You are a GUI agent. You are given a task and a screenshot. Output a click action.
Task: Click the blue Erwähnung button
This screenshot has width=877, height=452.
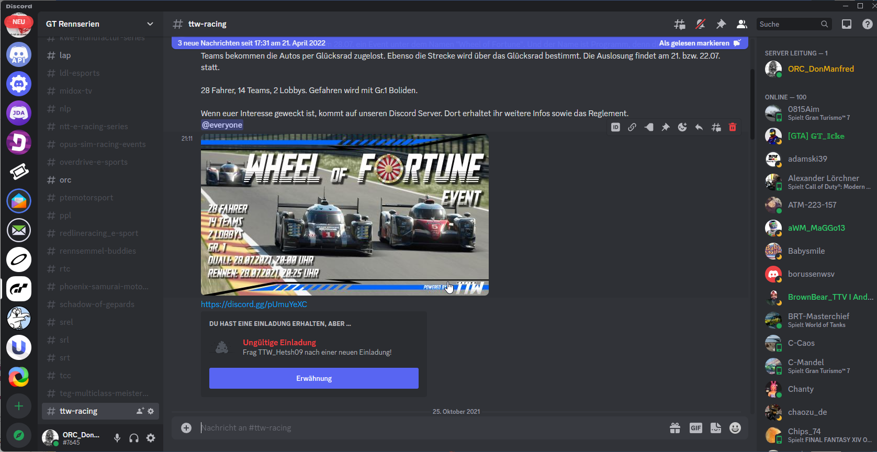click(314, 378)
